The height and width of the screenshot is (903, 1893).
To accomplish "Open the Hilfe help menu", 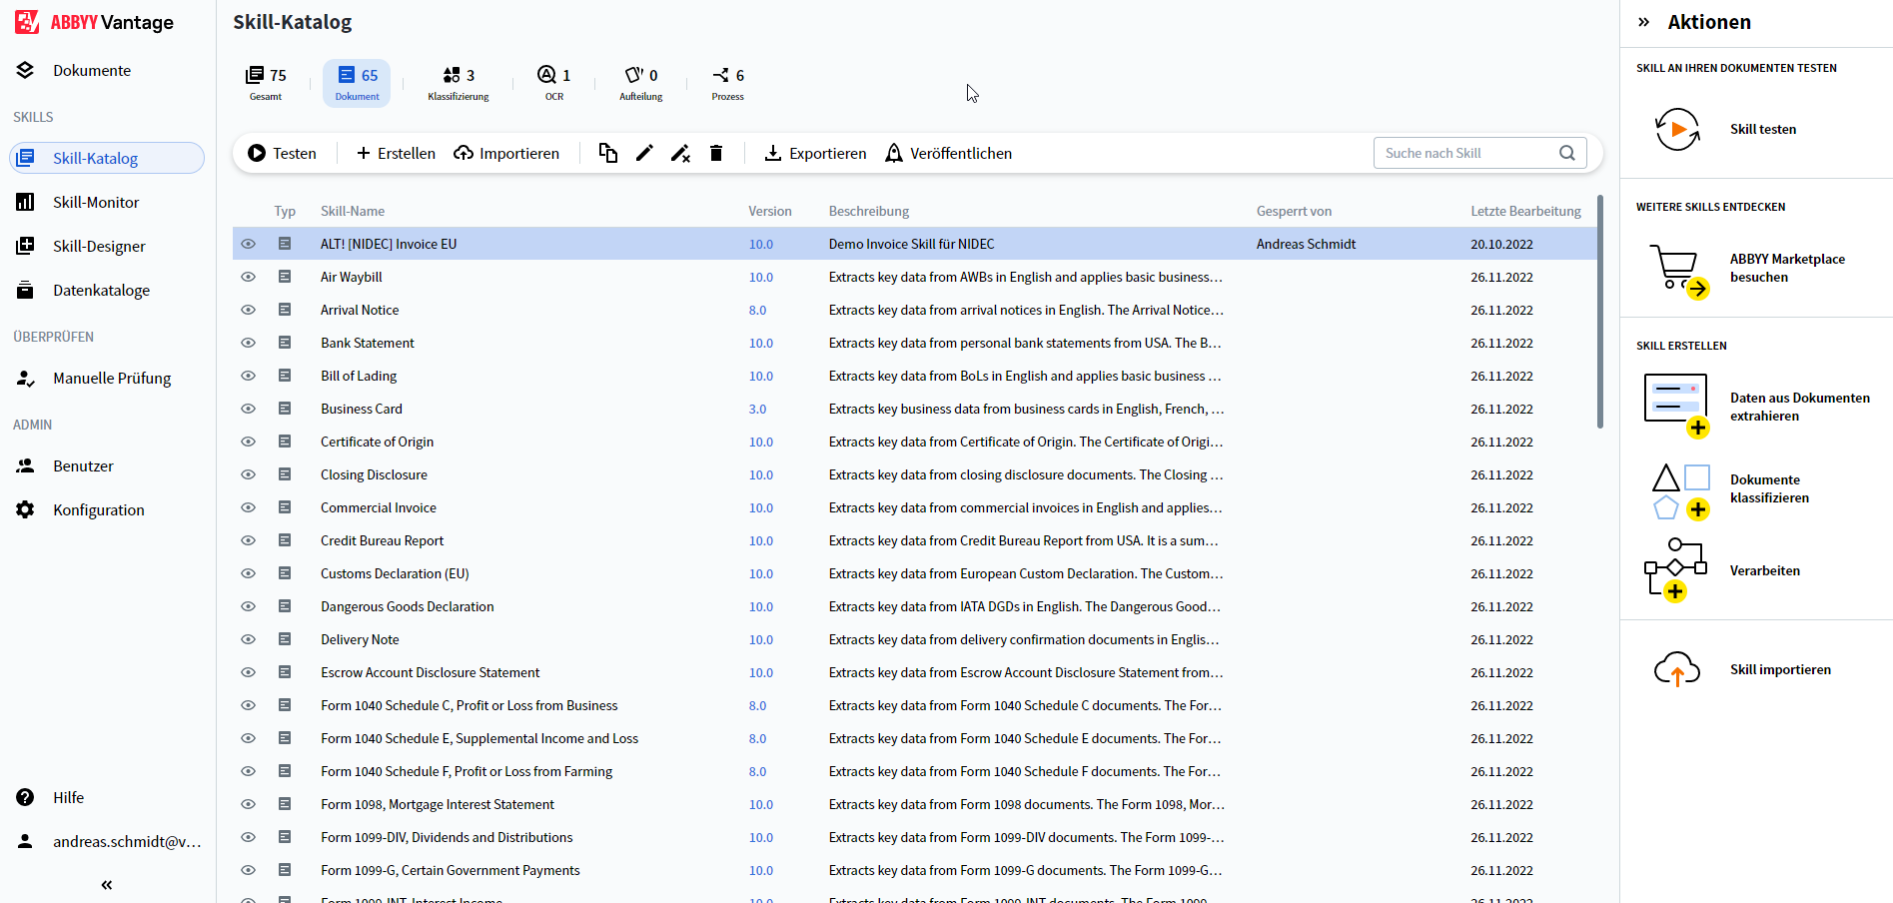I will (50, 797).
